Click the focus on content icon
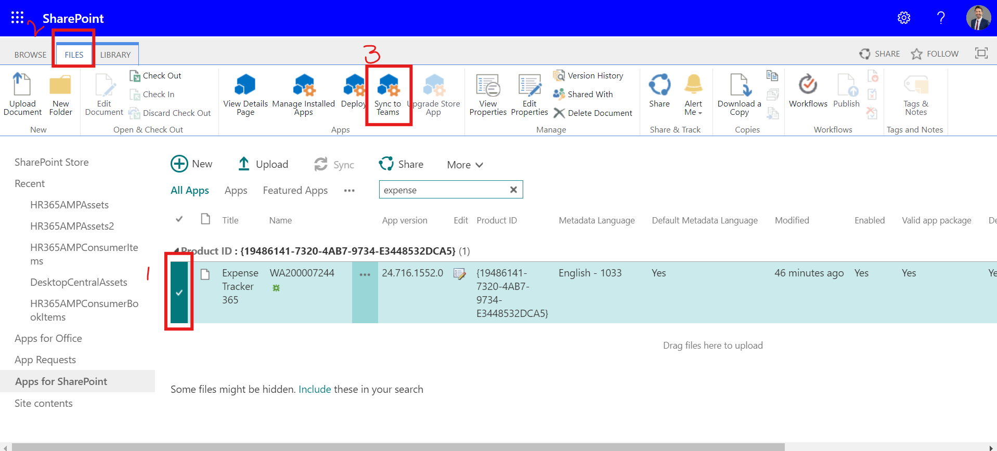This screenshot has height=451, width=997. pyautogui.click(x=981, y=54)
